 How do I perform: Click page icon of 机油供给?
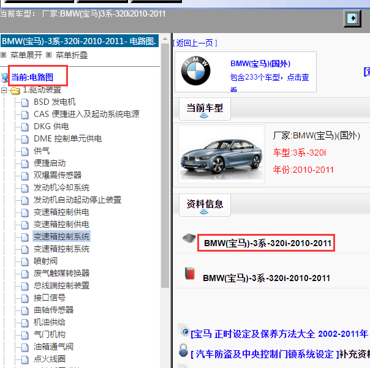25,323
